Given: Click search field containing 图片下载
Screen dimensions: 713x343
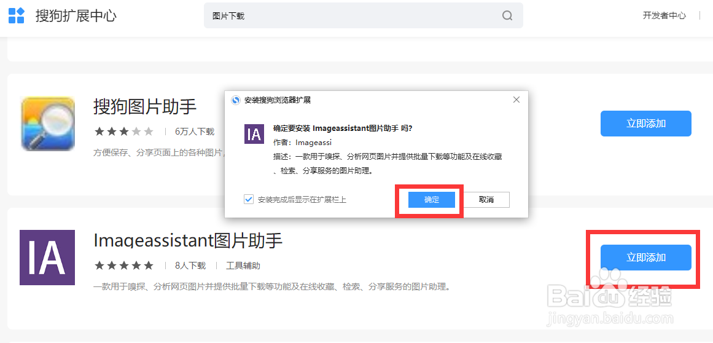Looking at the screenshot, I should (364, 15).
